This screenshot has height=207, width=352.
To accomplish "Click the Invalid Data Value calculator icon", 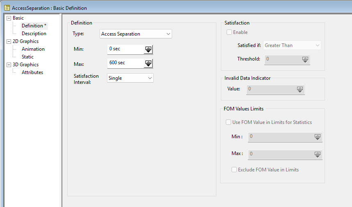I will click(300, 89).
